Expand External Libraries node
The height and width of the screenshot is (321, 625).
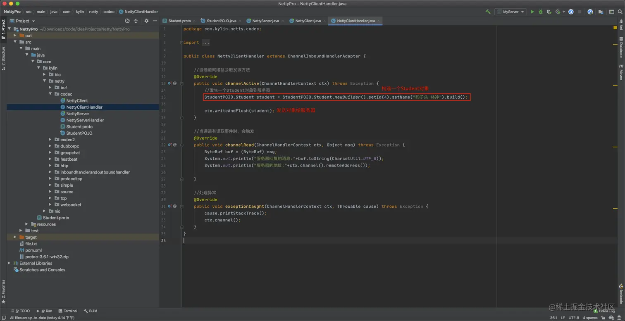[9, 263]
